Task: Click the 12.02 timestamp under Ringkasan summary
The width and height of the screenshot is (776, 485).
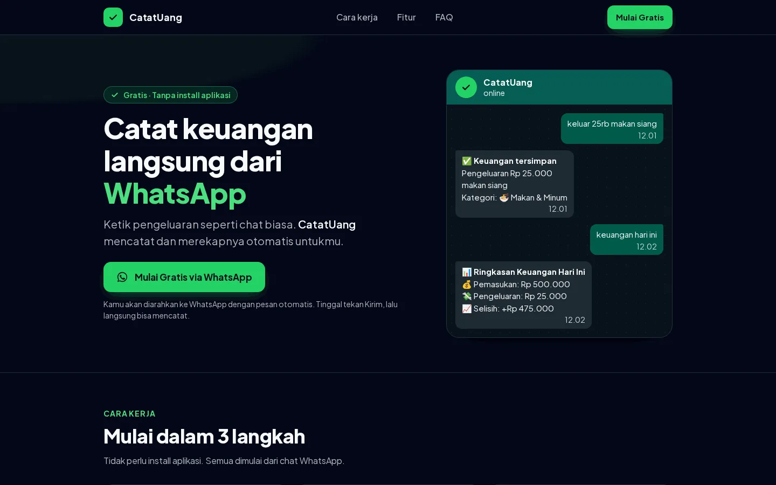Action: 575,320
